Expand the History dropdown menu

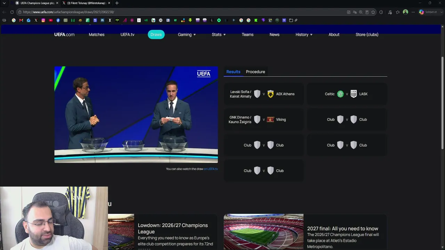(x=304, y=35)
